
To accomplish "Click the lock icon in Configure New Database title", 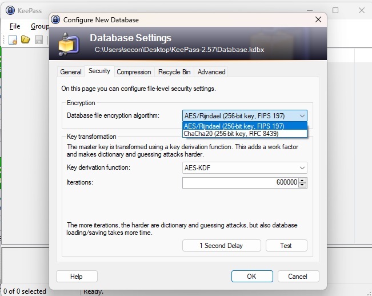I will click(55, 19).
